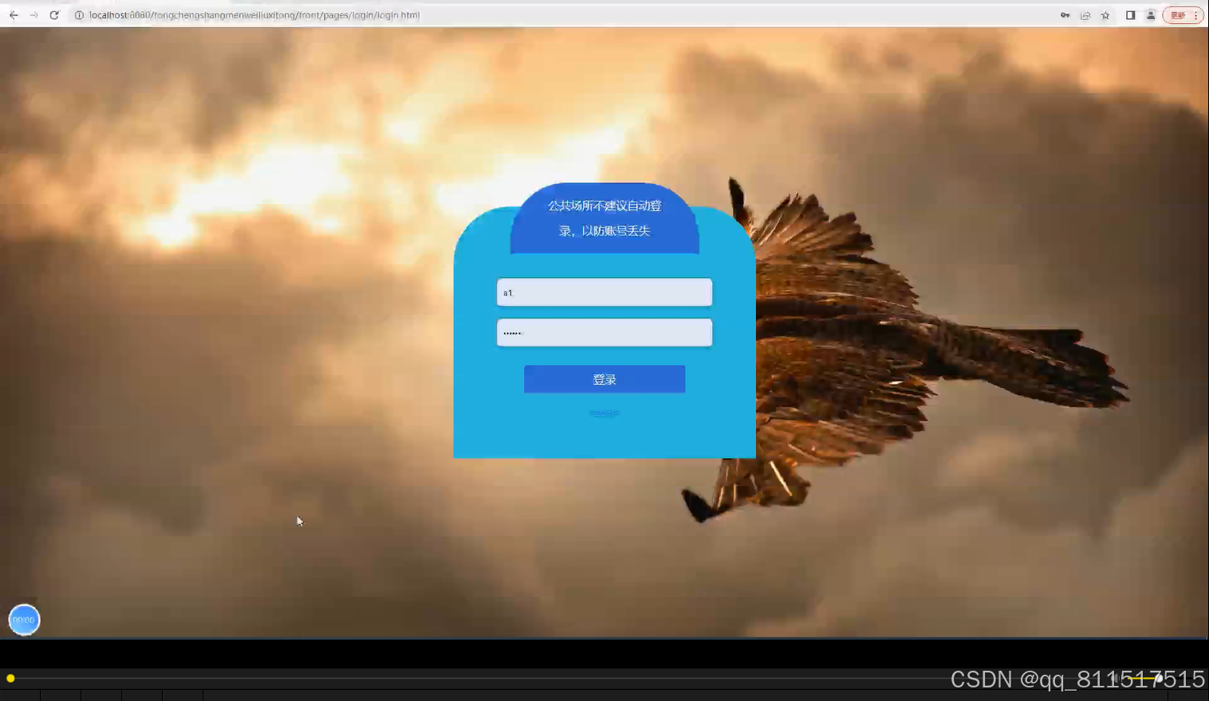Click the round blue 00:00 recording timer
Screen dimensions: 1209x701
pyautogui.click(x=24, y=620)
